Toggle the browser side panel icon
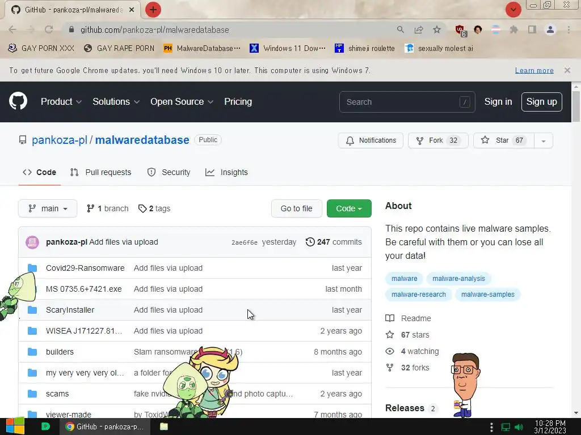 point(532,29)
